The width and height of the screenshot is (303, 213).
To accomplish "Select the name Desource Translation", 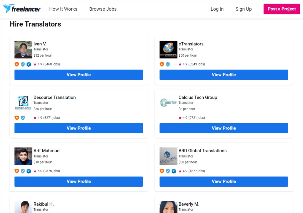I will click(x=54, y=97).
